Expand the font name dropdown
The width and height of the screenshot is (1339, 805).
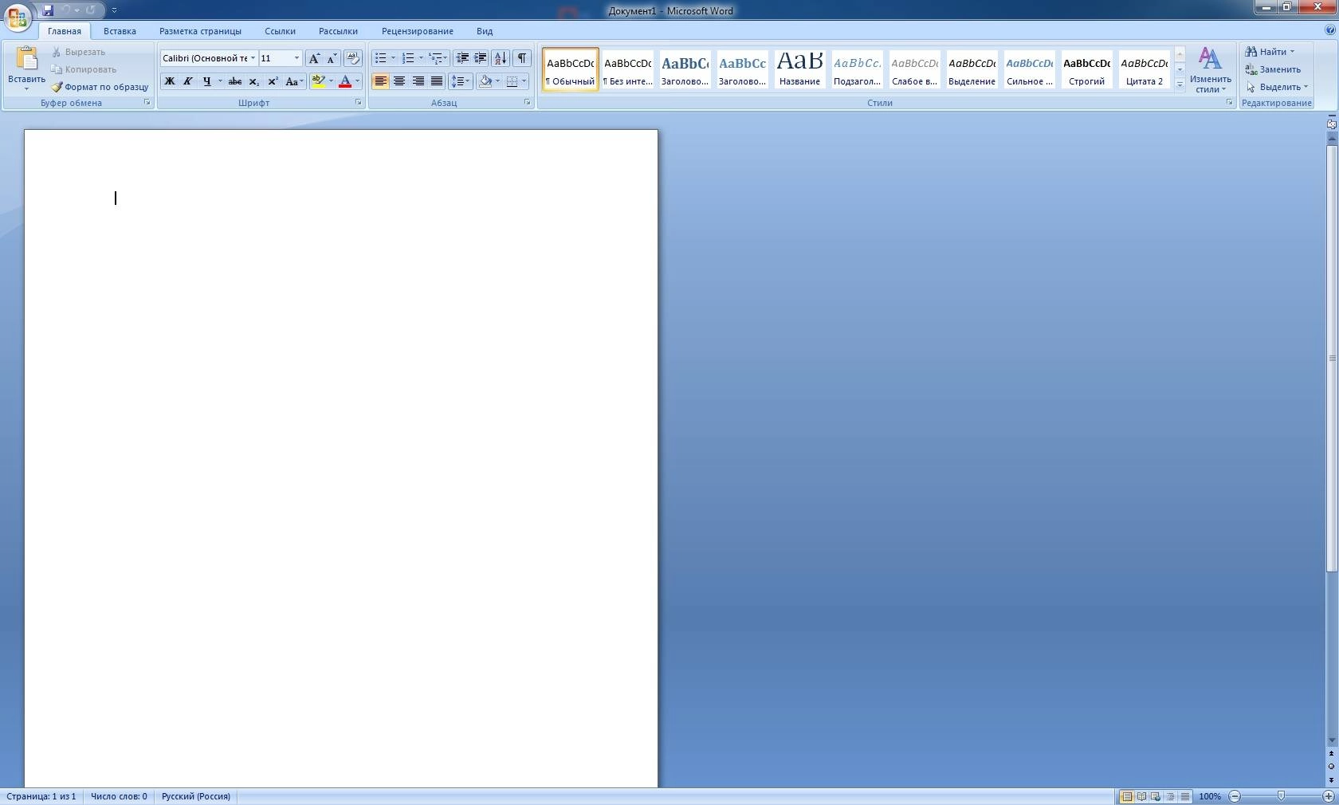click(x=253, y=58)
